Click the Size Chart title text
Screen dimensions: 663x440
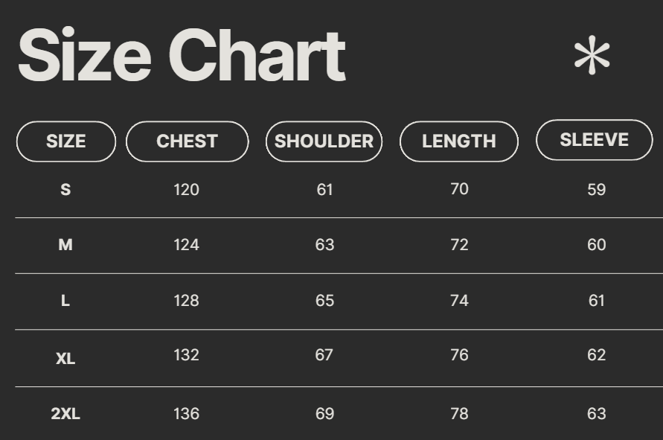pyautogui.click(x=181, y=56)
